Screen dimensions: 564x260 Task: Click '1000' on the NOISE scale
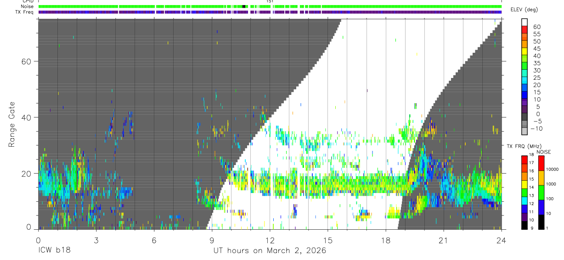tap(550, 184)
